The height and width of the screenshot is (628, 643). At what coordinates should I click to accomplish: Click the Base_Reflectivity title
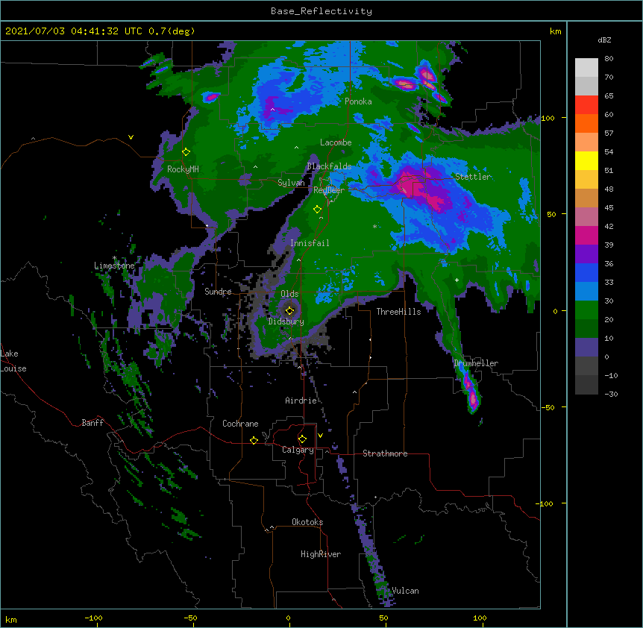click(x=321, y=11)
